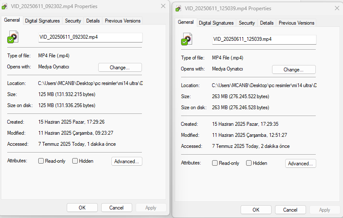Click Change... button in the 092302 dialog
This screenshot has height=218, width=343.
click(120, 67)
